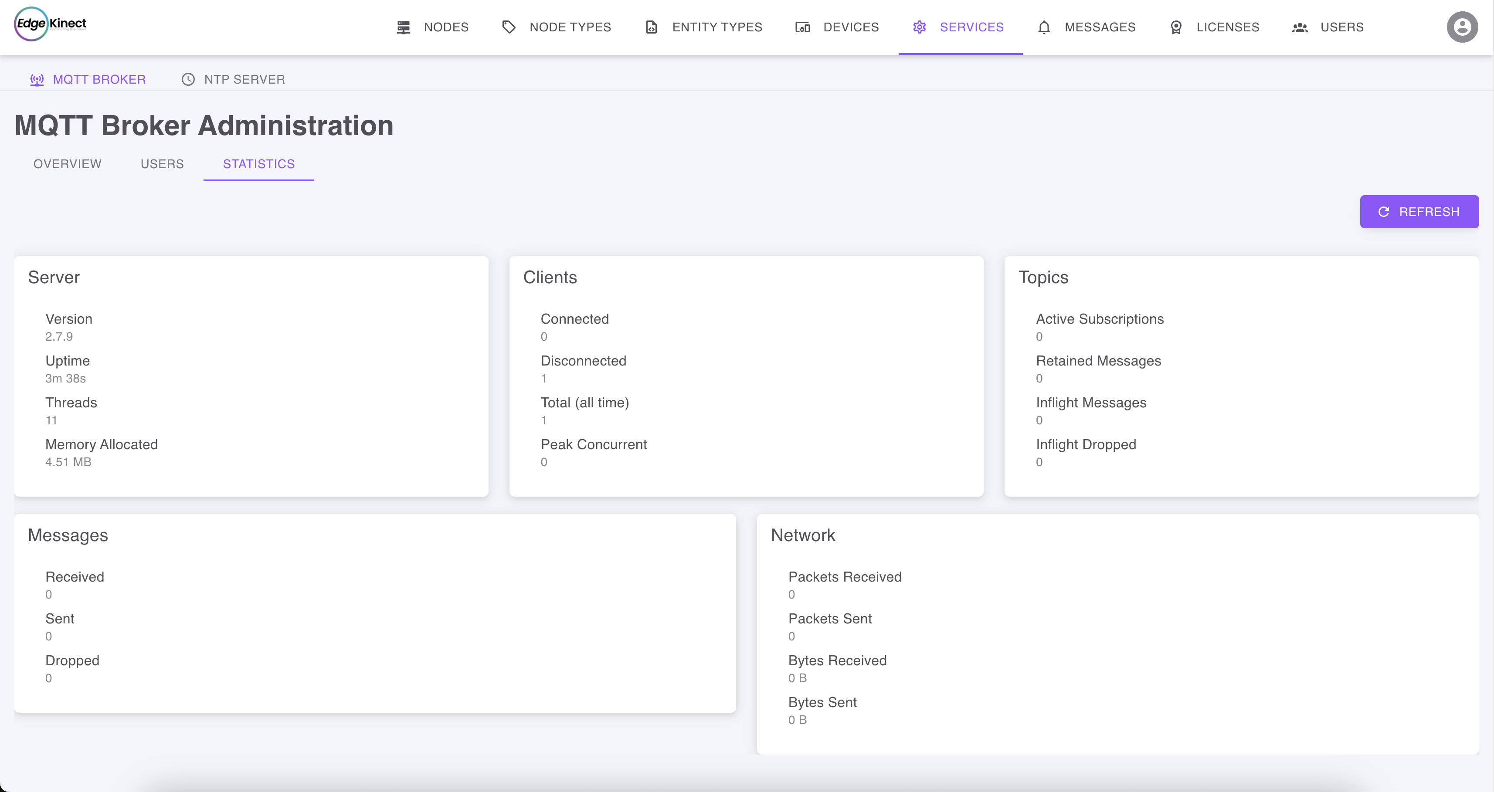The image size is (1494, 792).
Task: Click the Connected label
Action: 575,319
